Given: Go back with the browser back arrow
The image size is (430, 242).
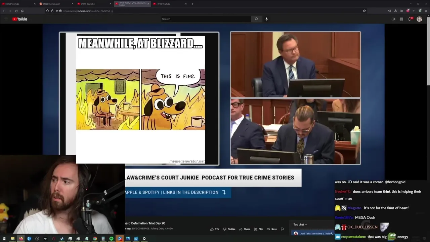Looking at the screenshot, I should click(x=4, y=11).
